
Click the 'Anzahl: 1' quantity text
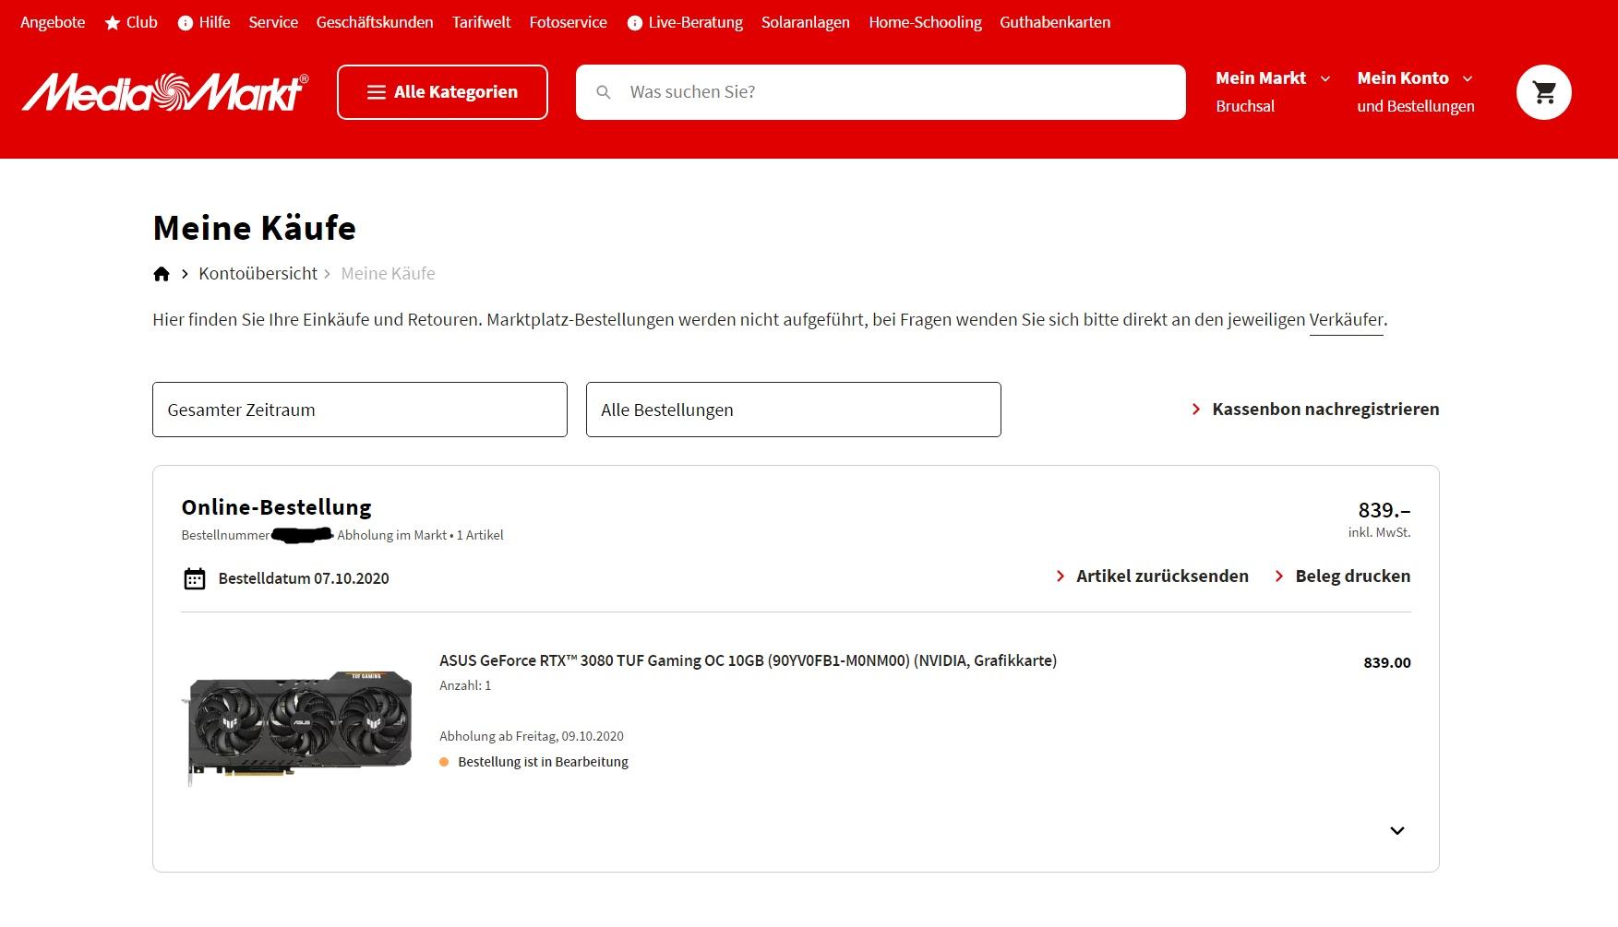tap(465, 685)
